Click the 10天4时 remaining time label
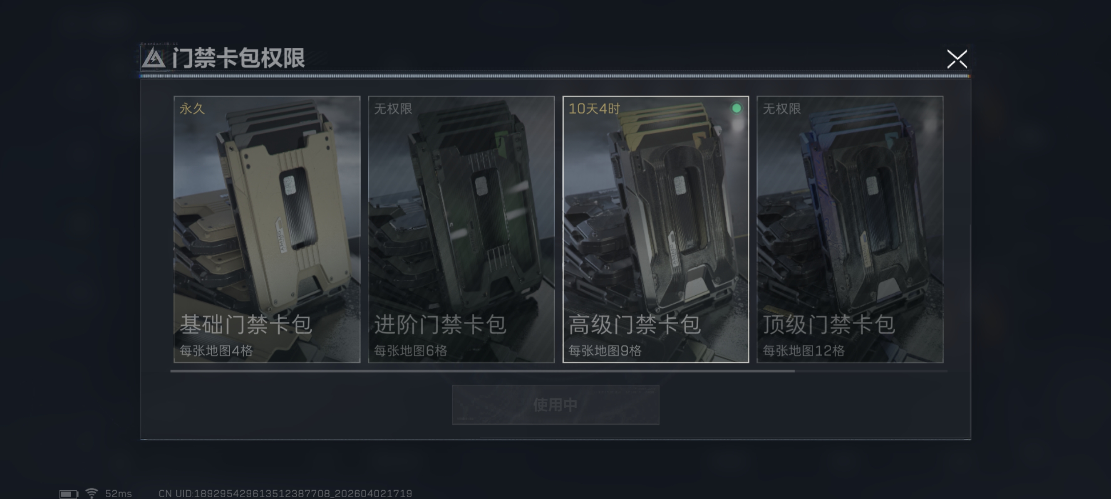 594,109
